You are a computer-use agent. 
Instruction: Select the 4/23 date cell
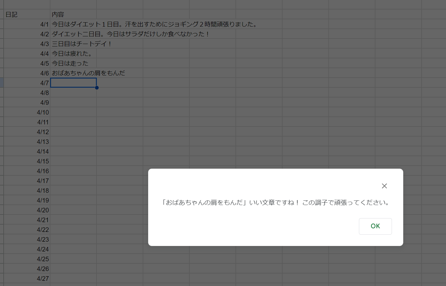(x=27, y=239)
